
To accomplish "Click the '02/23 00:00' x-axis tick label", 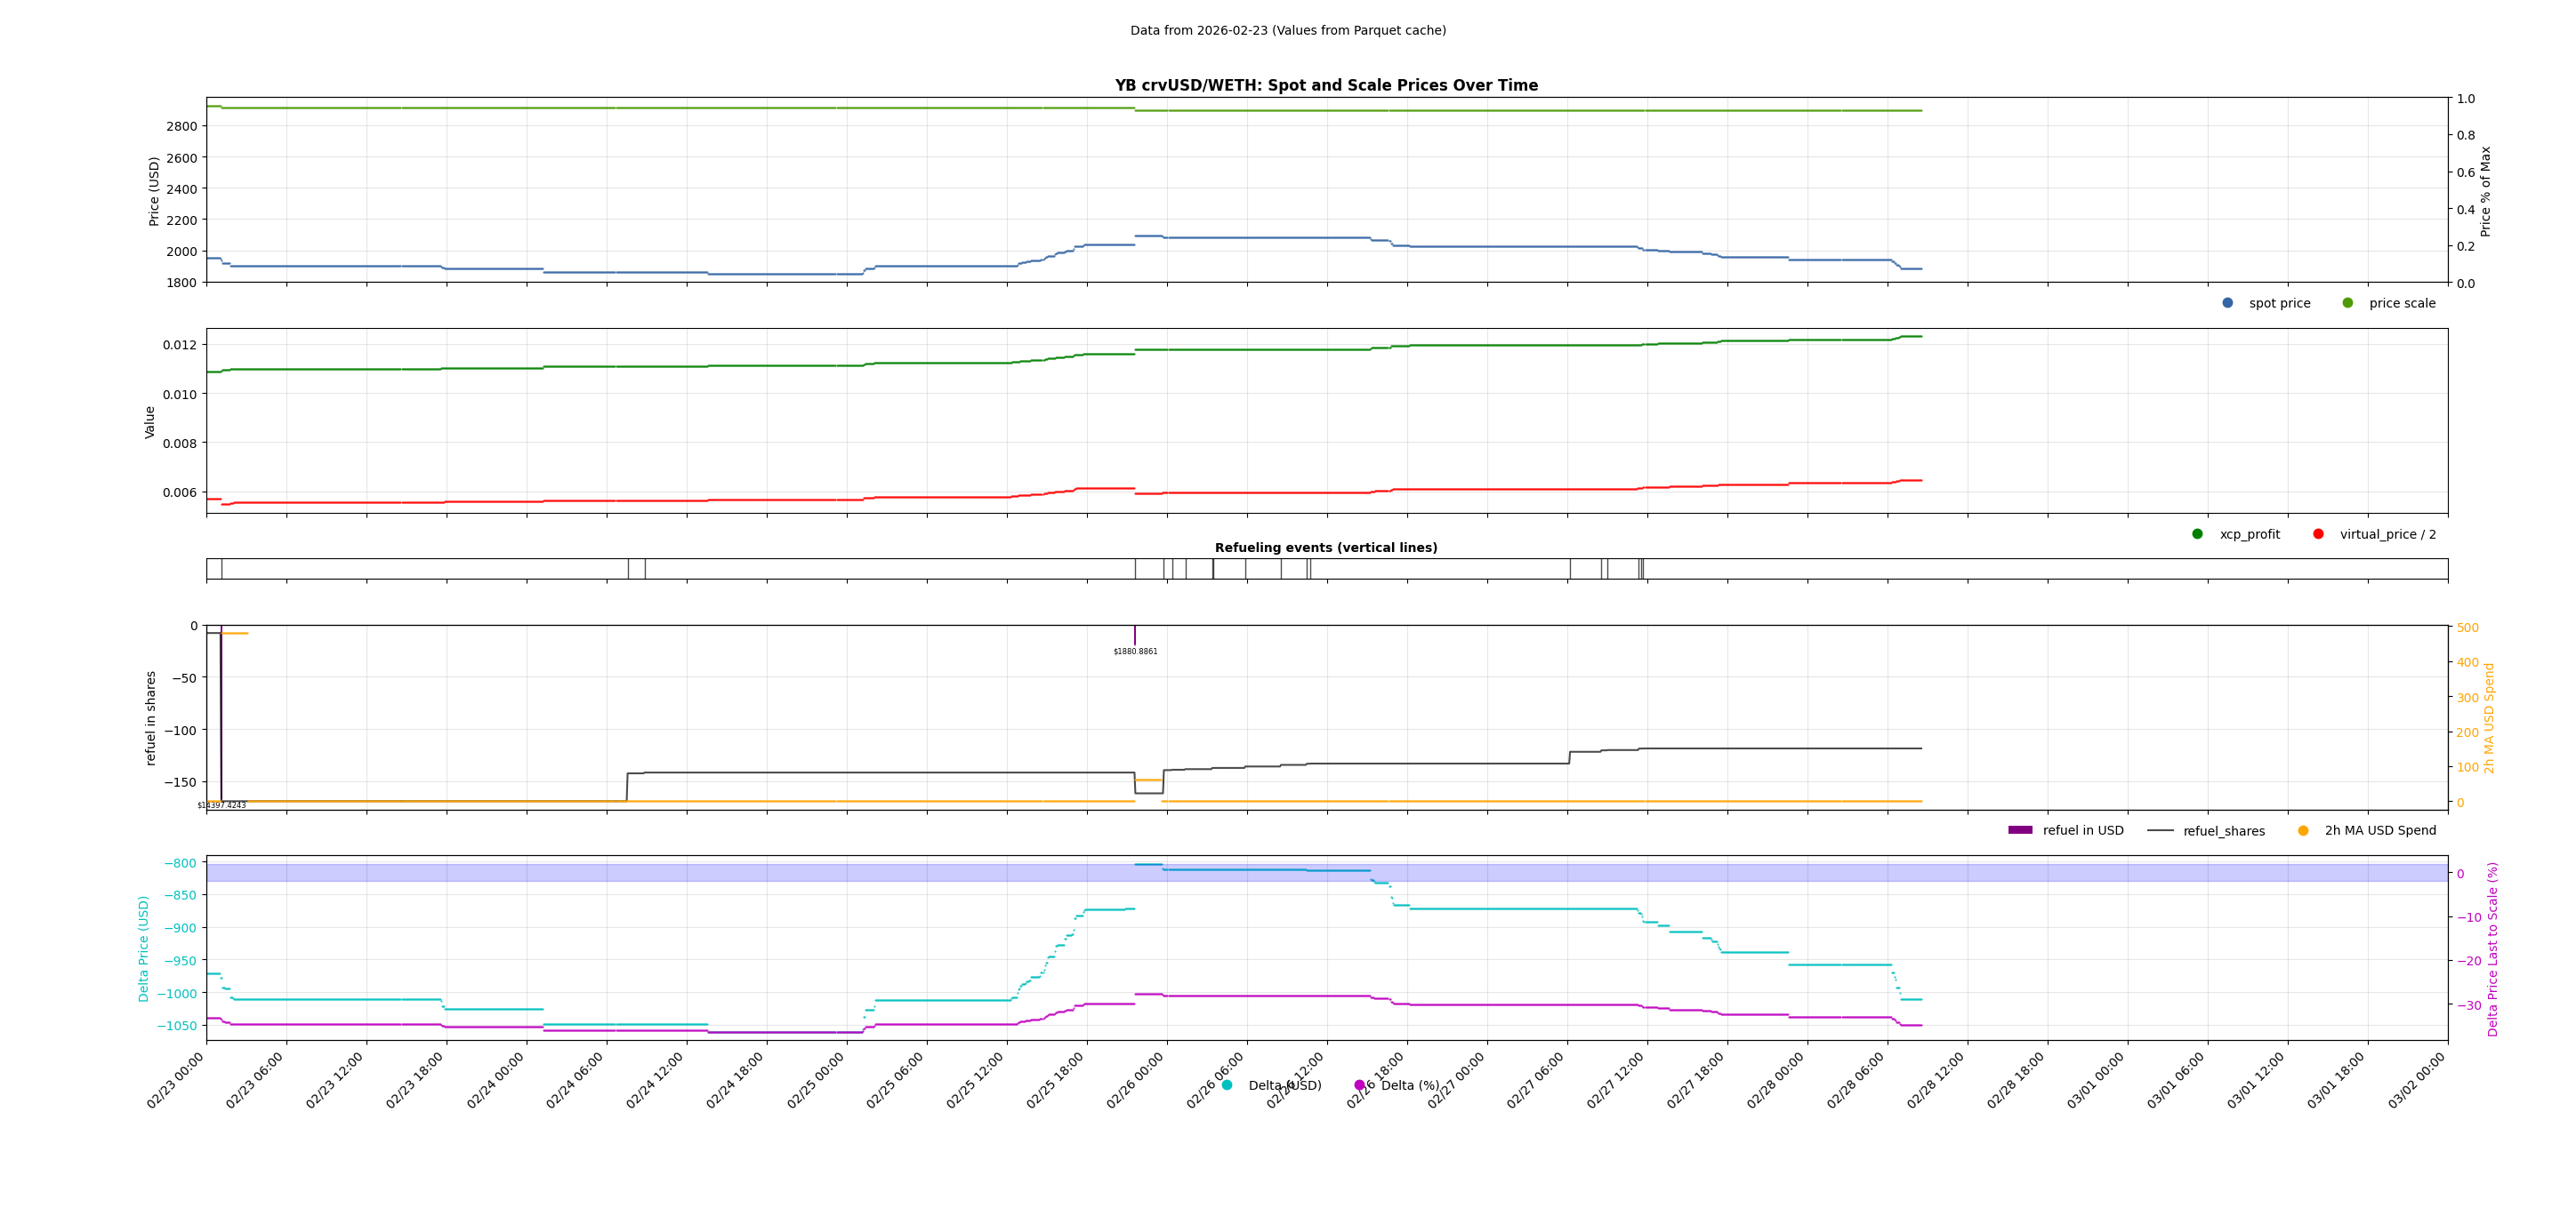I will point(176,1081).
